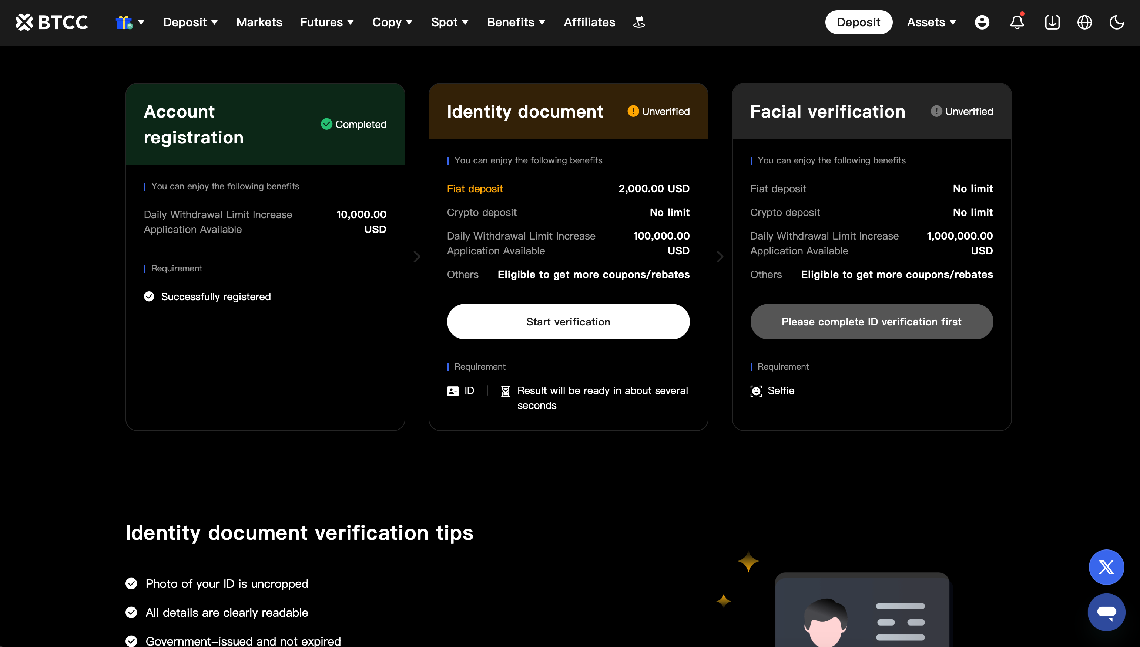Screen dimensions: 1140x647
Task: Open the user profile account icon
Action: pos(982,22)
